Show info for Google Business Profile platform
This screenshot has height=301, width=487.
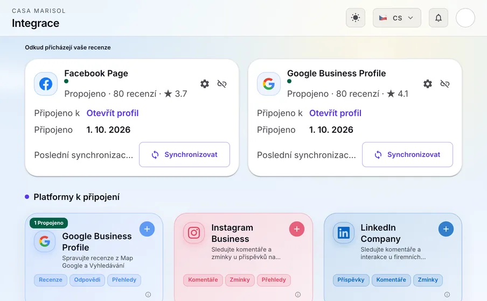(148, 295)
